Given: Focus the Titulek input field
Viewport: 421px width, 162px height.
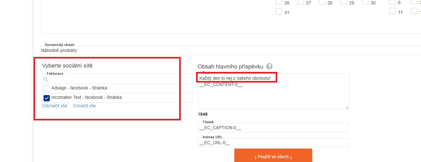Looking at the screenshot, I should pos(273,128).
